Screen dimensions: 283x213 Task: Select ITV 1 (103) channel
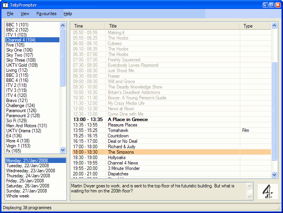[33, 35]
